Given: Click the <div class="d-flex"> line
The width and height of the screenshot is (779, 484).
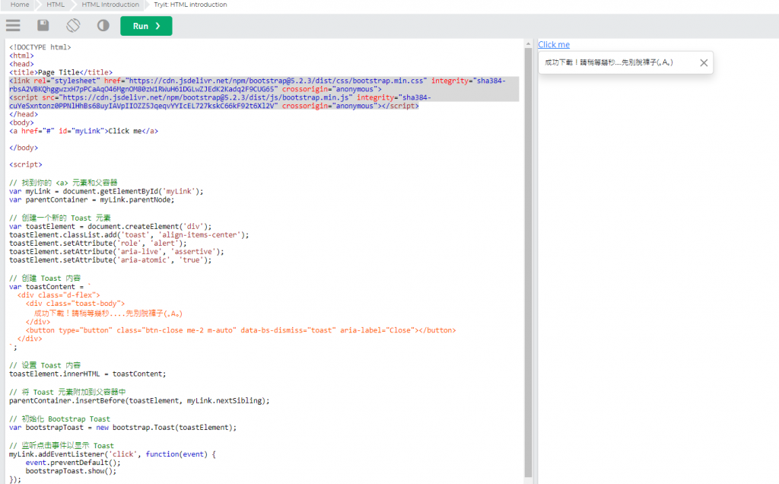Looking at the screenshot, I should click(x=59, y=295).
